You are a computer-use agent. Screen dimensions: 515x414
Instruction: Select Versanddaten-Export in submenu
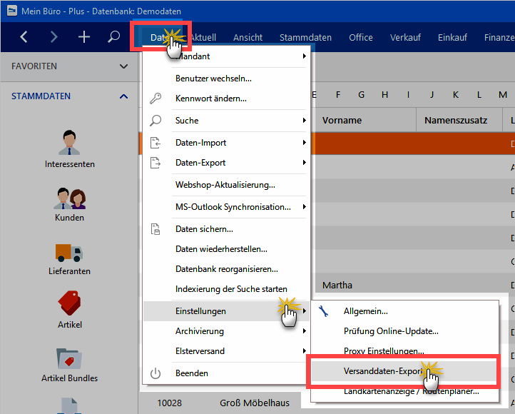click(x=404, y=371)
